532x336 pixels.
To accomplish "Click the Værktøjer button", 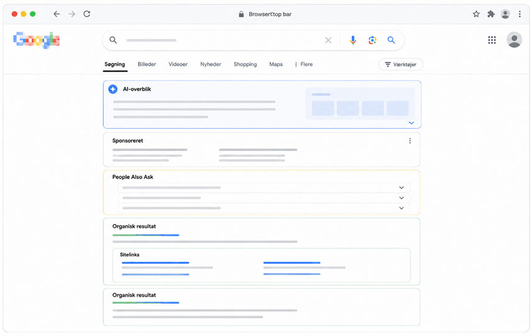I will coord(401,65).
